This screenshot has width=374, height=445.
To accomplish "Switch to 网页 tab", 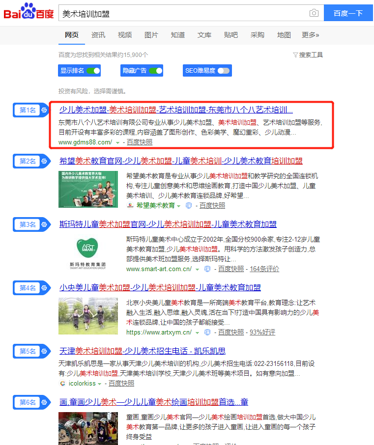I will 72,35.
